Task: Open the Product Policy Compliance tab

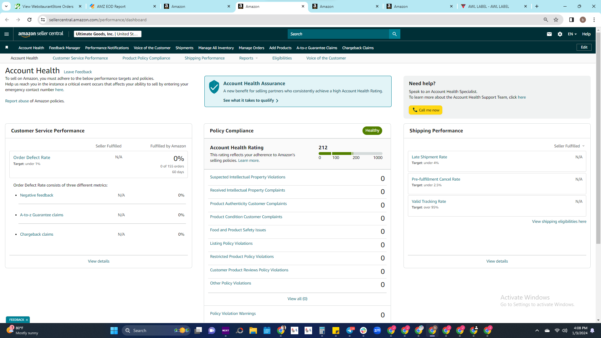Action: (146, 58)
